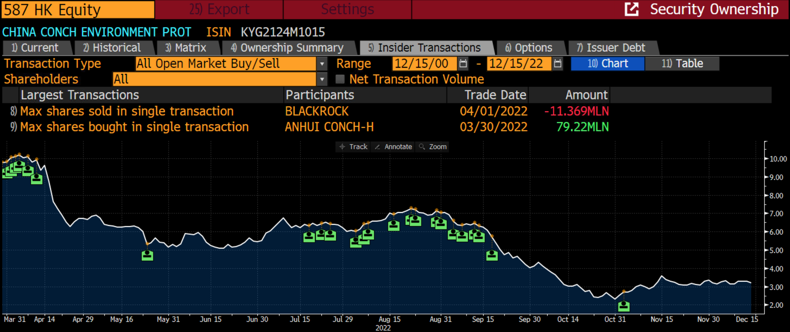
Task: Click the insider buy marker near May 23
Action: pos(147,256)
